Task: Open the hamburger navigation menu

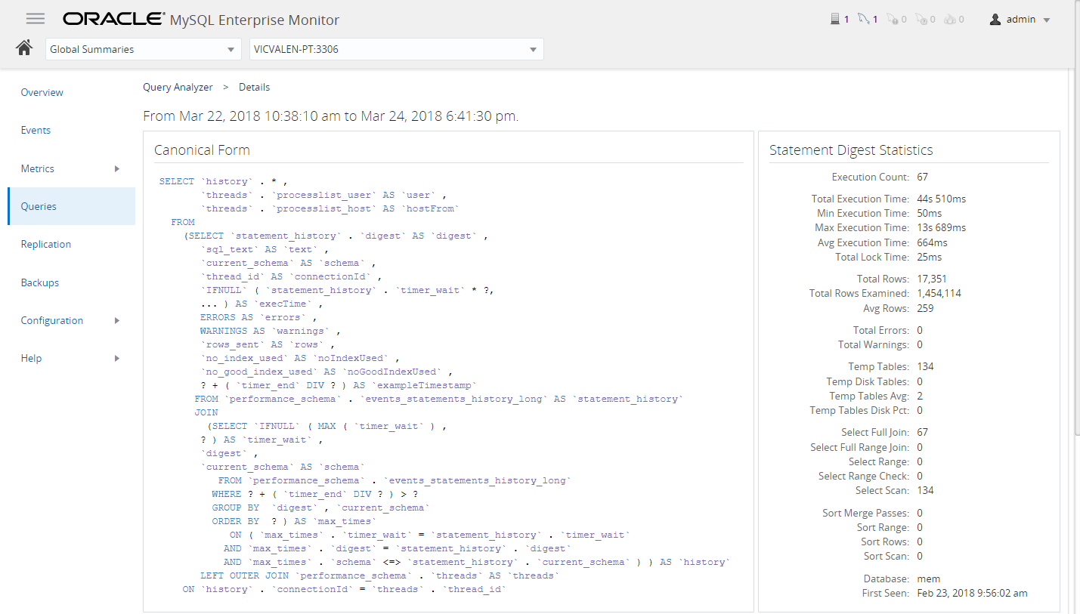Action: (x=35, y=19)
